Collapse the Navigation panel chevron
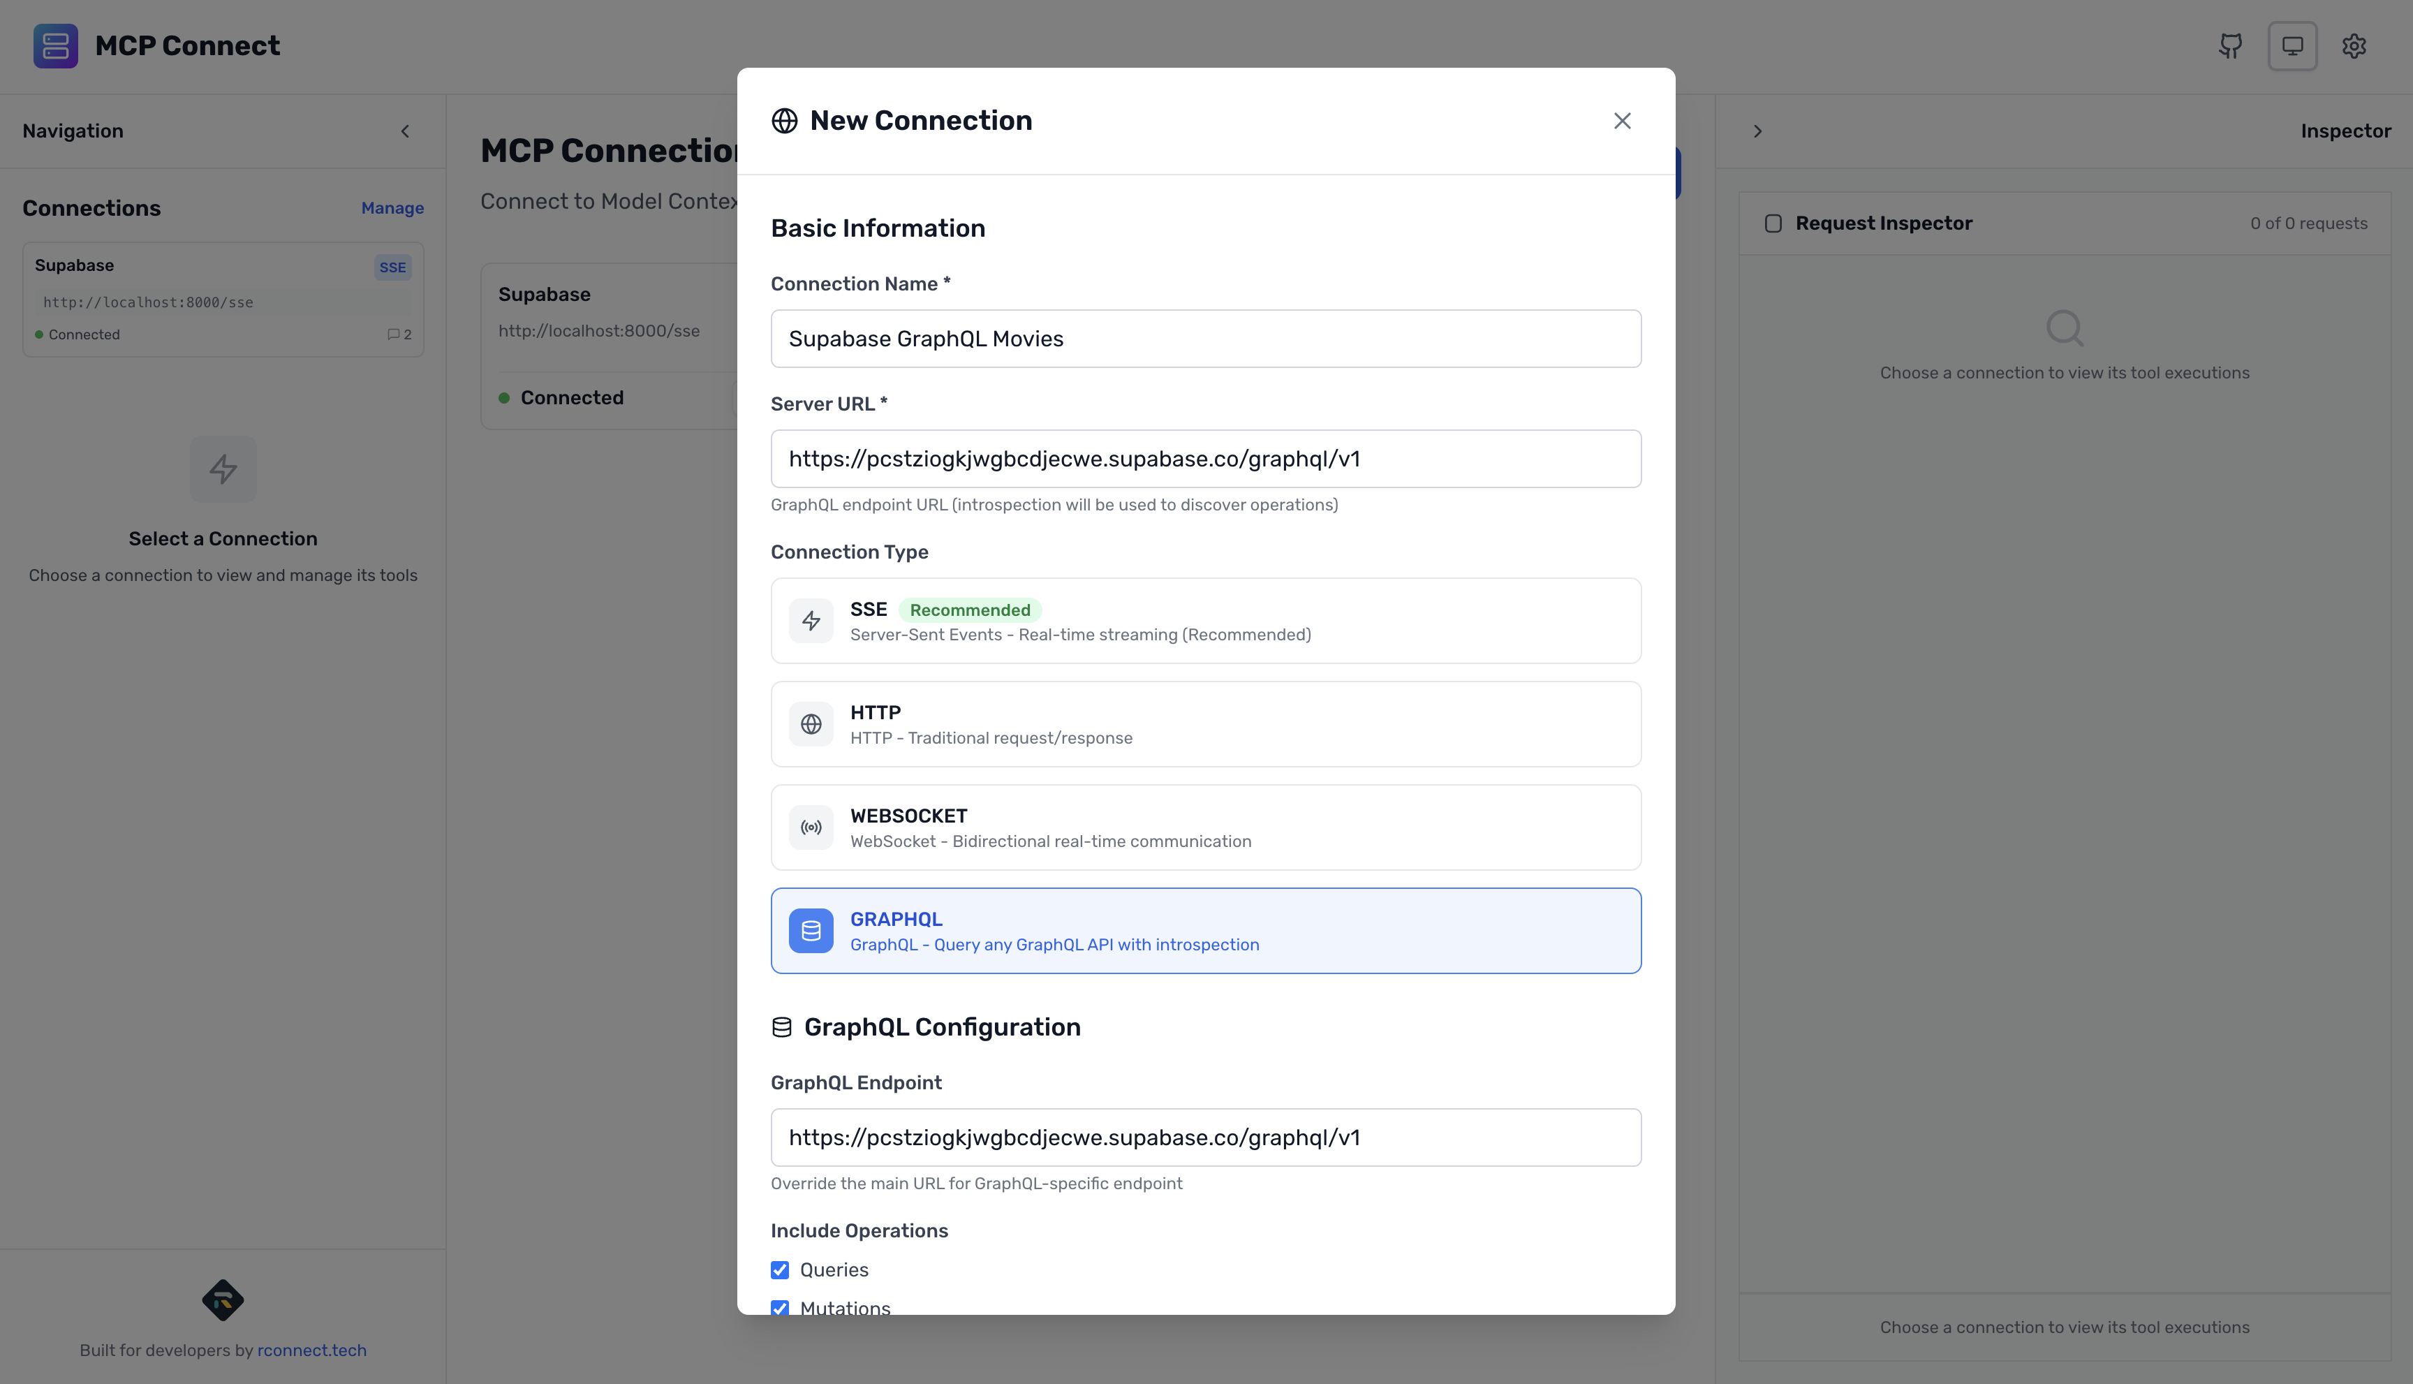The height and width of the screenshot is (1384, 2413). pyautogui.click(x=405, y=131)
